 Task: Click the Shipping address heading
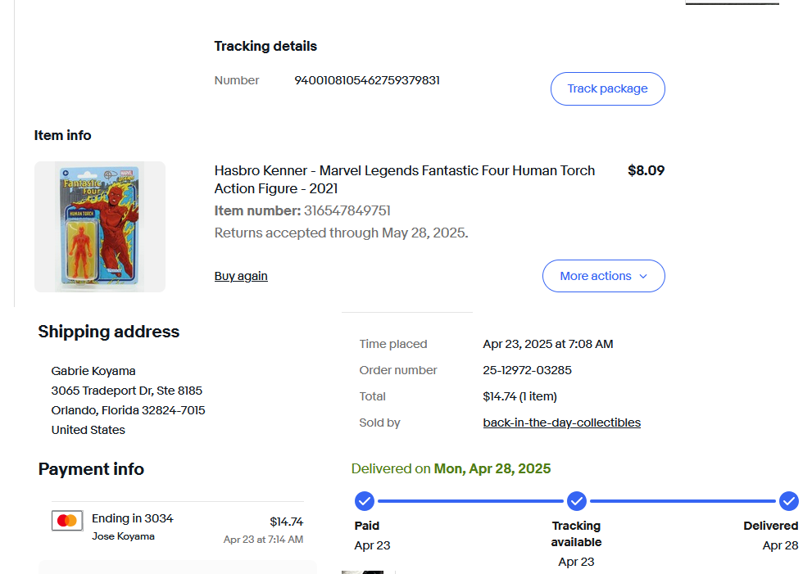click(108, 332)
